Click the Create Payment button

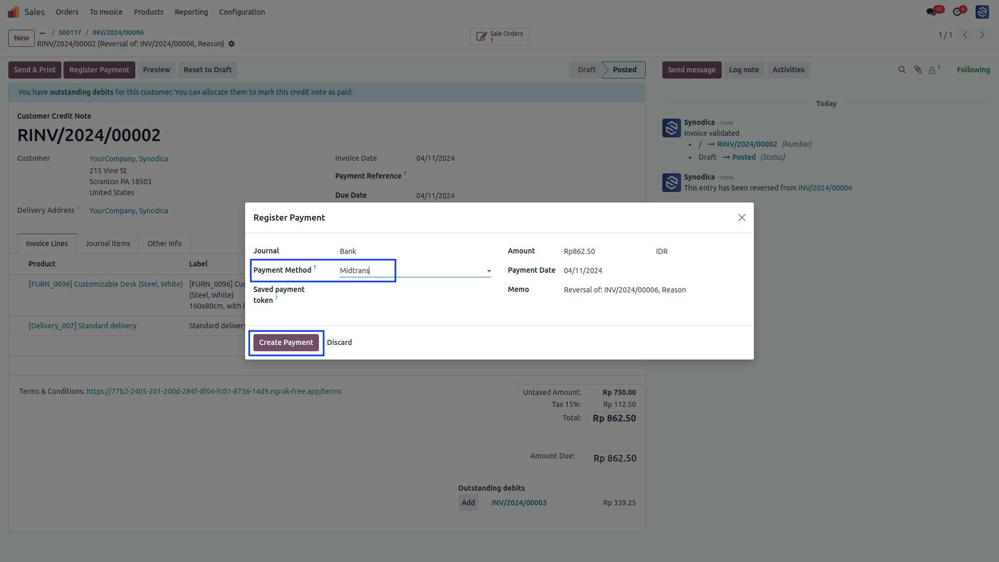(286, 342)
